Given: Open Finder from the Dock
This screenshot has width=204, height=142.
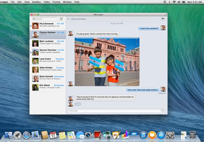Looking at the screenshot, I should pyautogui.click(x=8, y=135).
